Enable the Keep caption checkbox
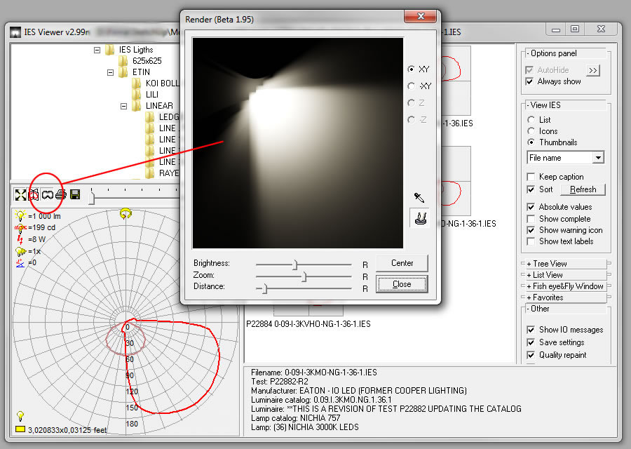 [x=531, y=177]
